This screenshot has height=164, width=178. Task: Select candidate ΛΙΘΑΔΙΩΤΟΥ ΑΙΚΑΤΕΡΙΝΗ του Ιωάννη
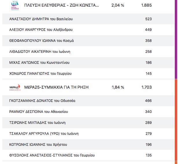point(40,52)
